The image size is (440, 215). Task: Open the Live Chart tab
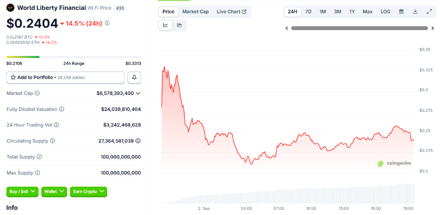click(x=231, y=12)
